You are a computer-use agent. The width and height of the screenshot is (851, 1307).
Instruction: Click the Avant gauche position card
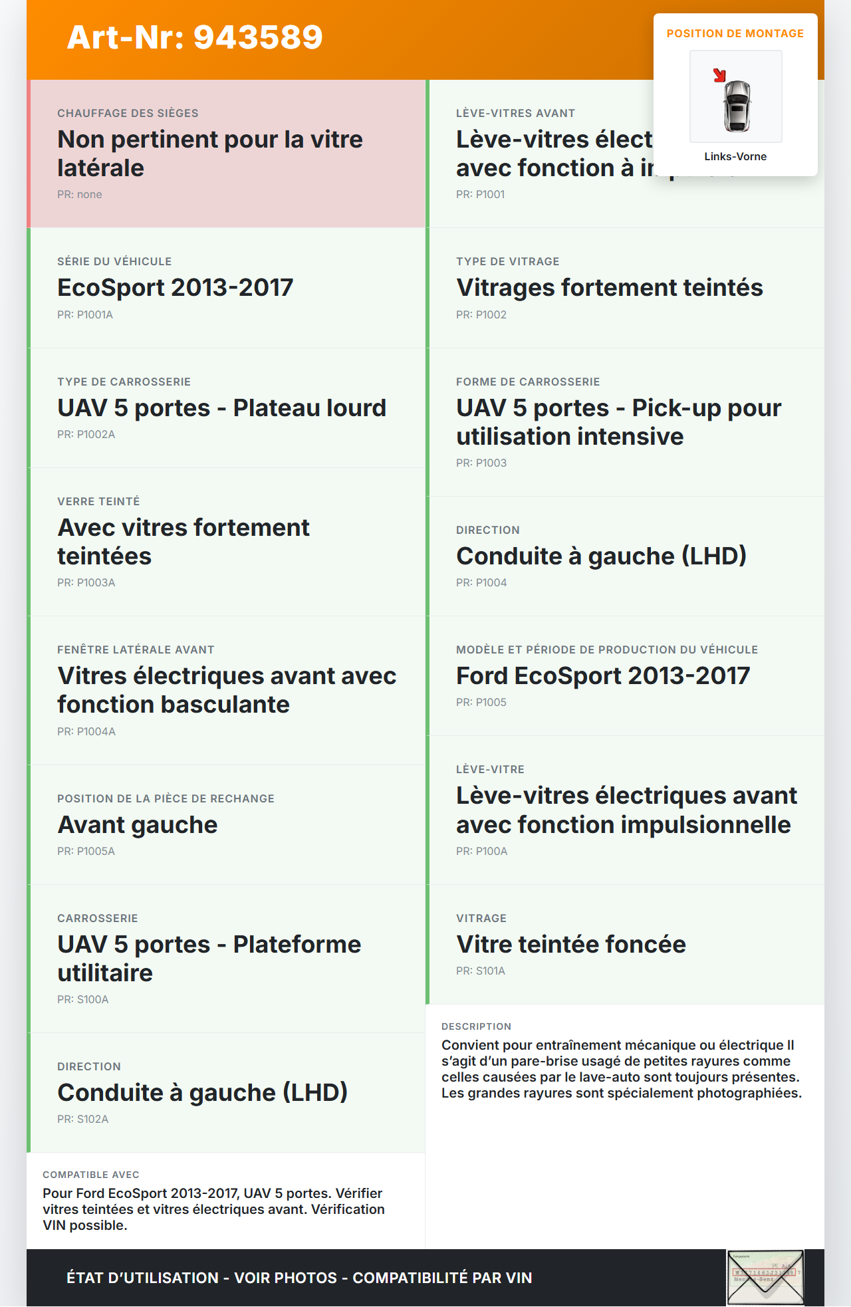[227, 824]
